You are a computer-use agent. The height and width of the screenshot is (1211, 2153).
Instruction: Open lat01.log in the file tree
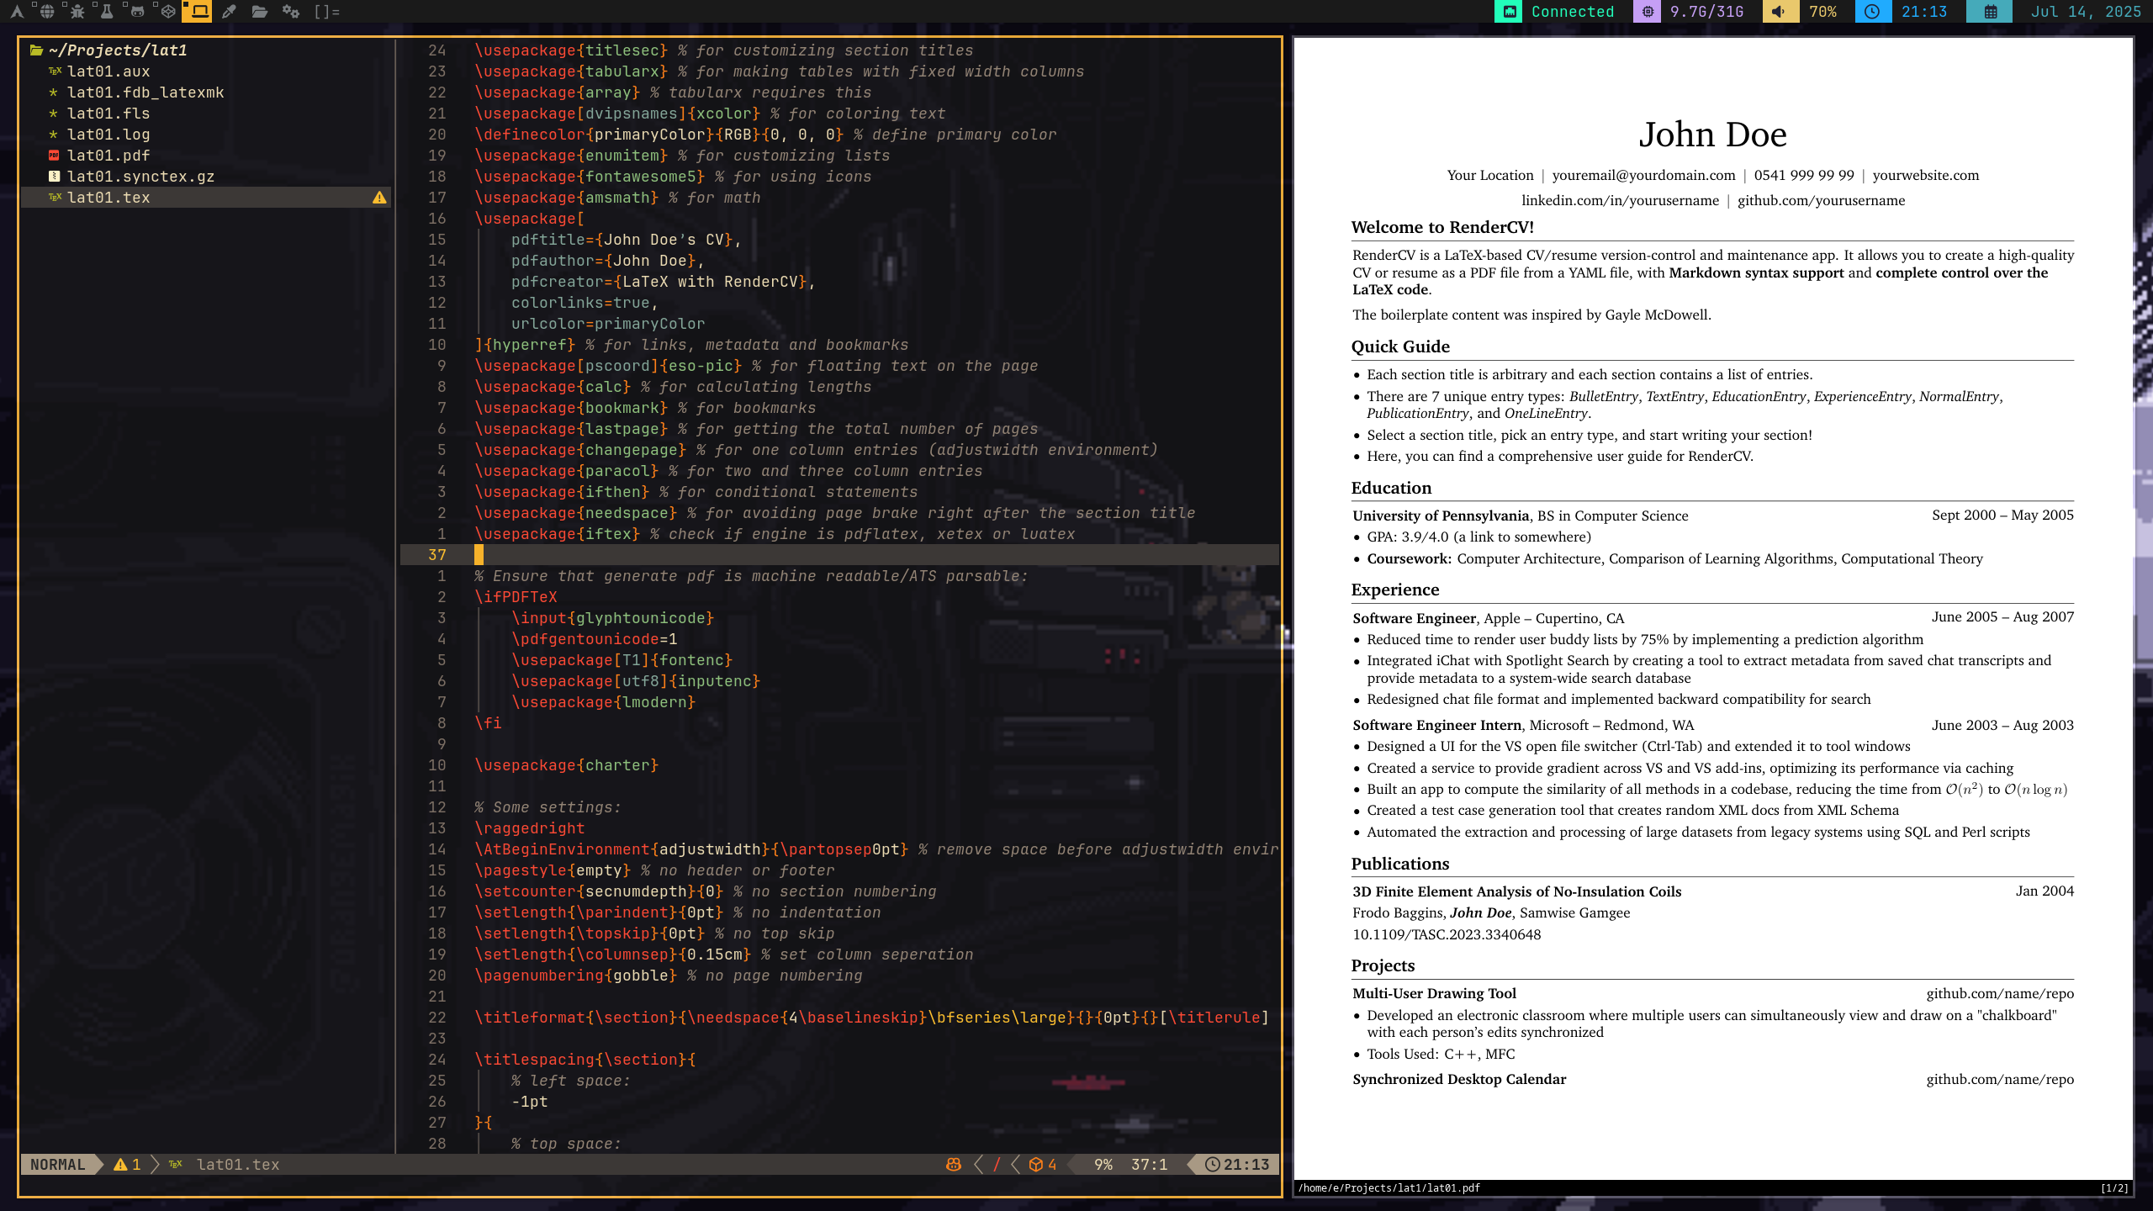tap(108, 135)
